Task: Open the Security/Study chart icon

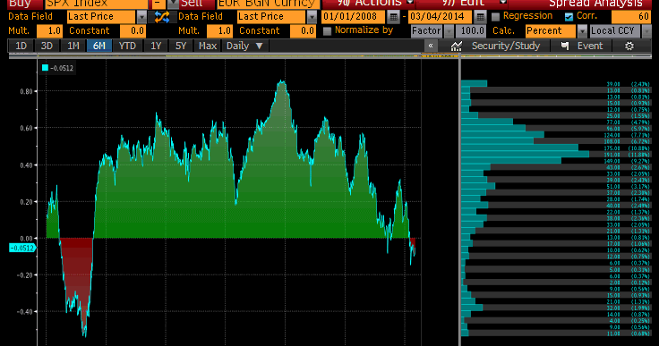Action: pos(456,46)
